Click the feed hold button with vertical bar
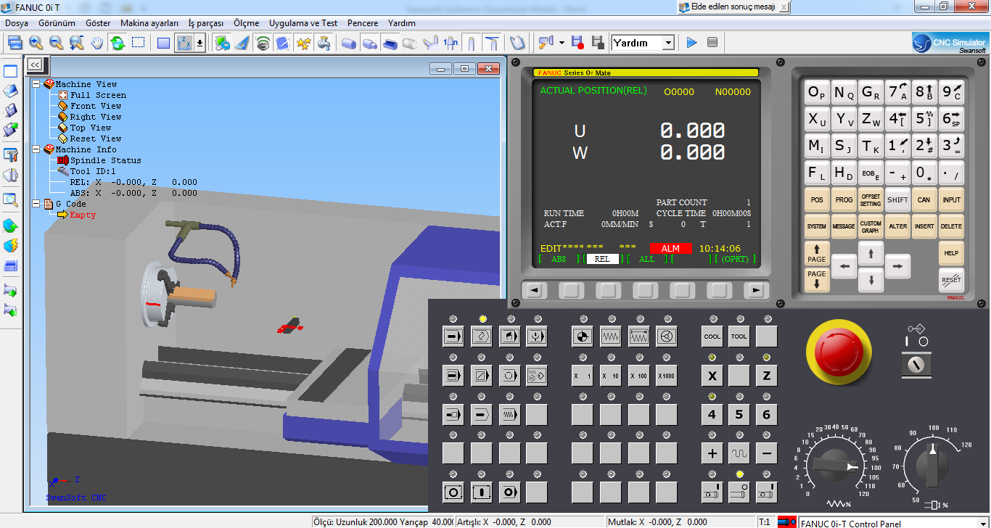 (x=482, y=492)
